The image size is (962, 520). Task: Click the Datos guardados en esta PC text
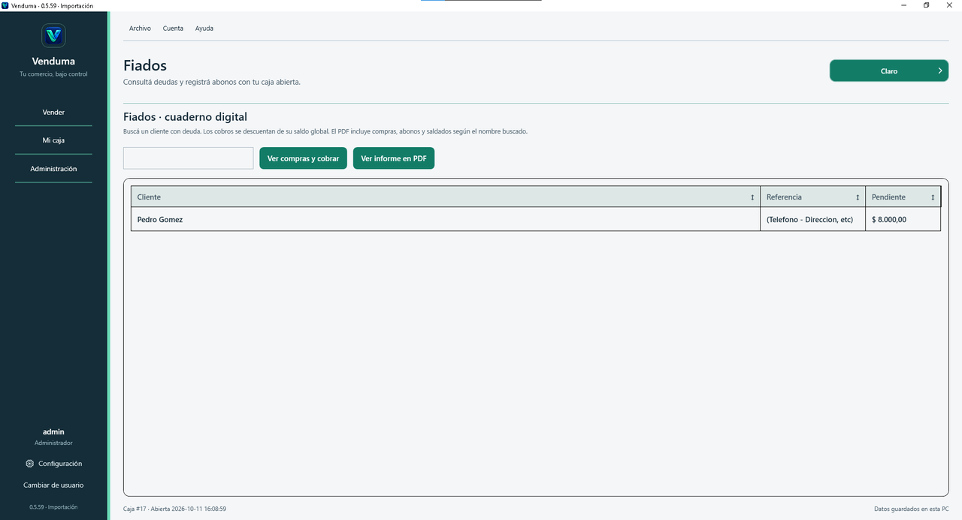click(911, 509)
